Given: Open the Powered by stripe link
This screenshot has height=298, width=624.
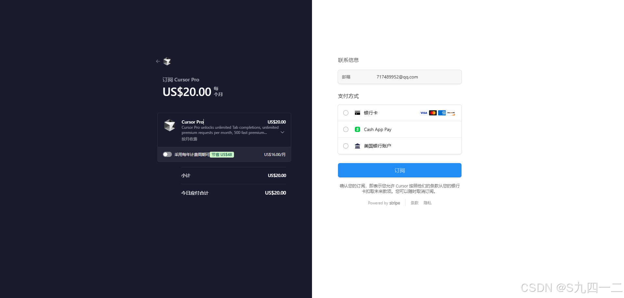Looking at the screenshot, I should pos(384,203).
